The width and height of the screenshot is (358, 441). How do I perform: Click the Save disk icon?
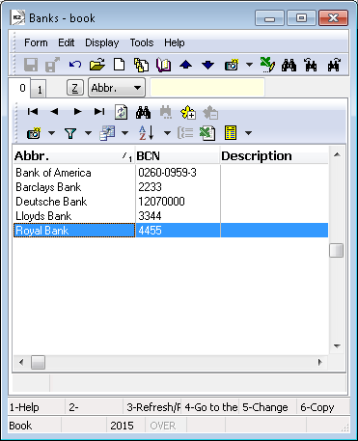point(31,65)
